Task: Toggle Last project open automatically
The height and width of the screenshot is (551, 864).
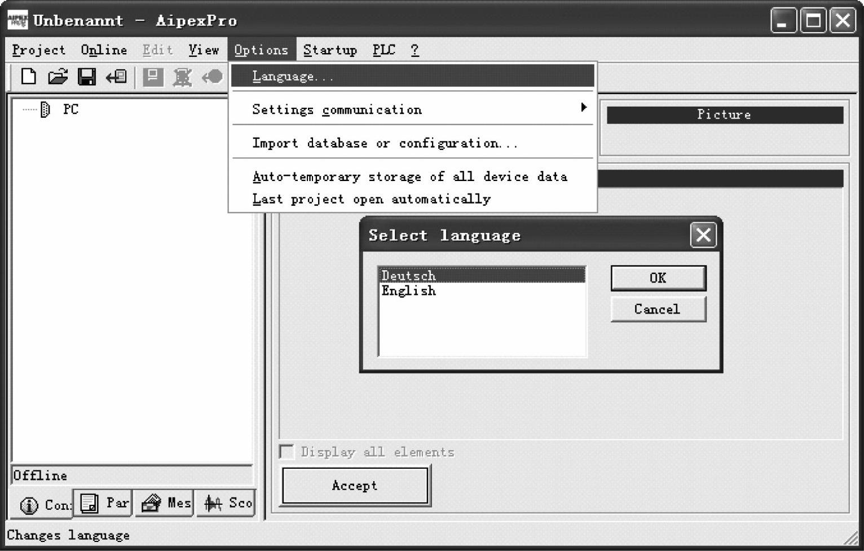Action: (412, 199)
